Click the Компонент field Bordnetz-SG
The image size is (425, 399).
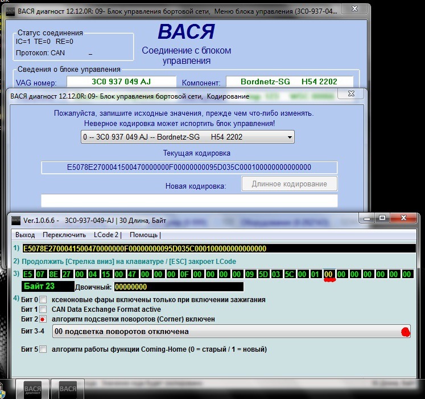[x=290, y=82]
